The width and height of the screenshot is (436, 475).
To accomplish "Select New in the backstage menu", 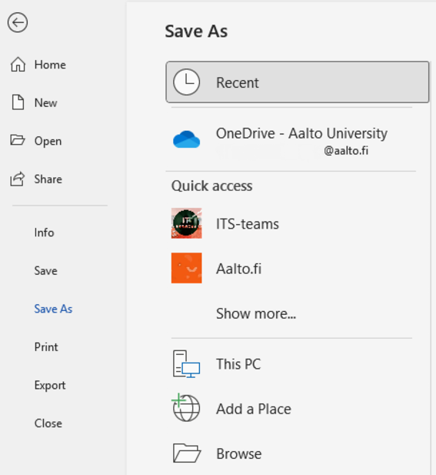I will tap(45, 103).
